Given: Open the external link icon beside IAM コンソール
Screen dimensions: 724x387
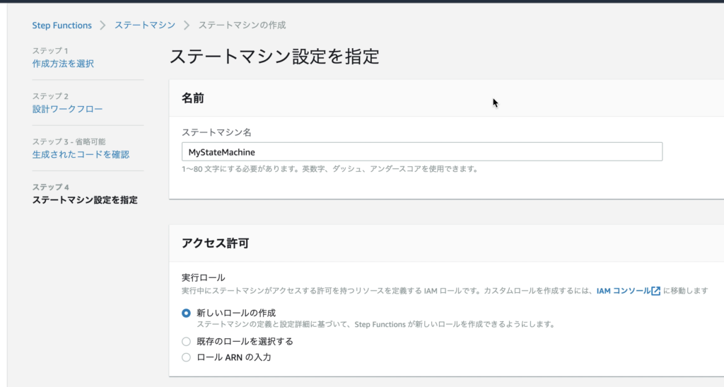Looking at the screenshot, I should [x=655, y=291].
